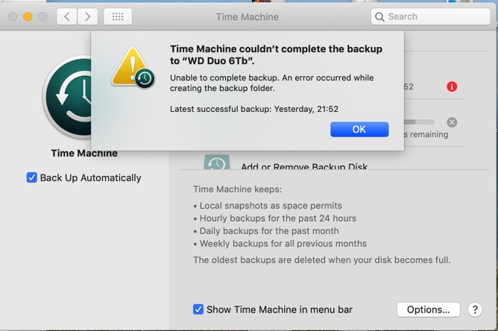Click the Add or Remove Backup Disk icon

[x=216, y=163]
